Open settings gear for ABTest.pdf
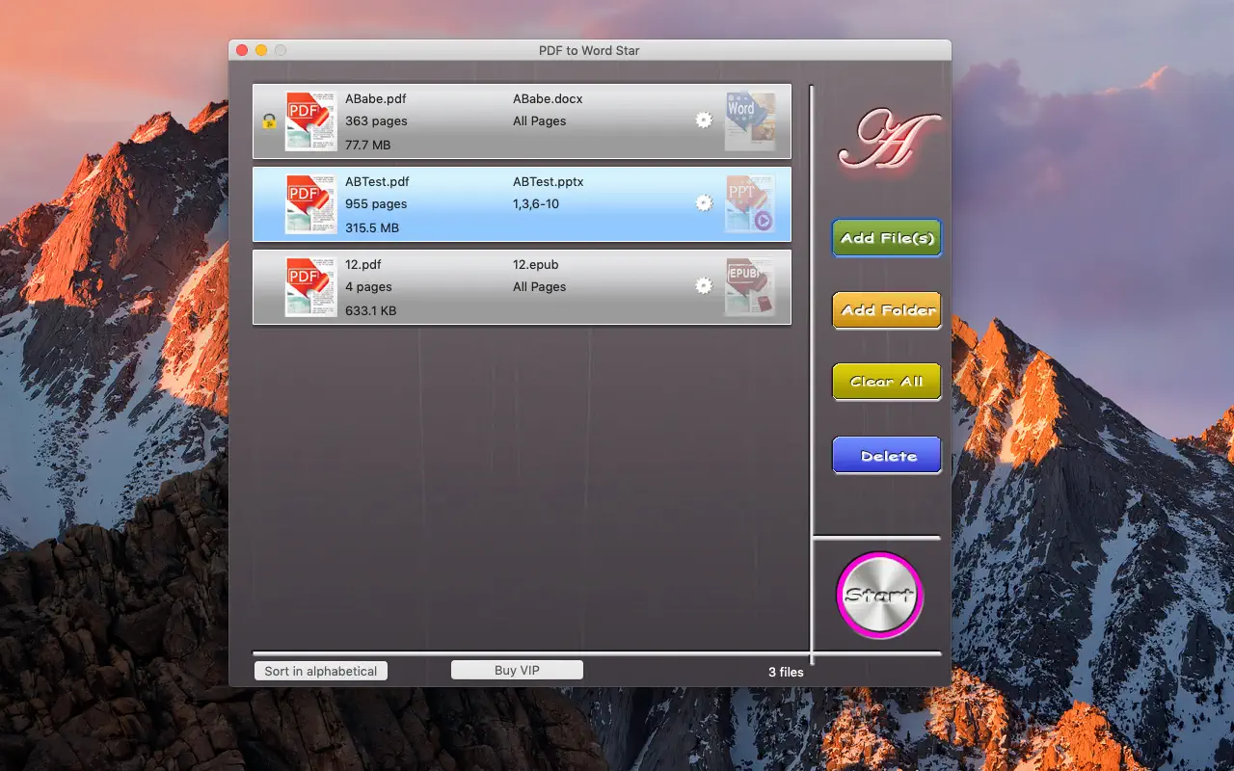Screen dimensions: 1234x771 click(704, 203)
